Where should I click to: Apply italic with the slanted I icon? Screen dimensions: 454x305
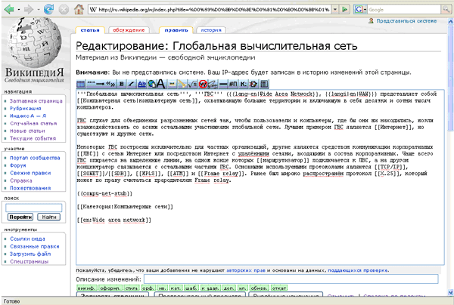tap(131, 84)
